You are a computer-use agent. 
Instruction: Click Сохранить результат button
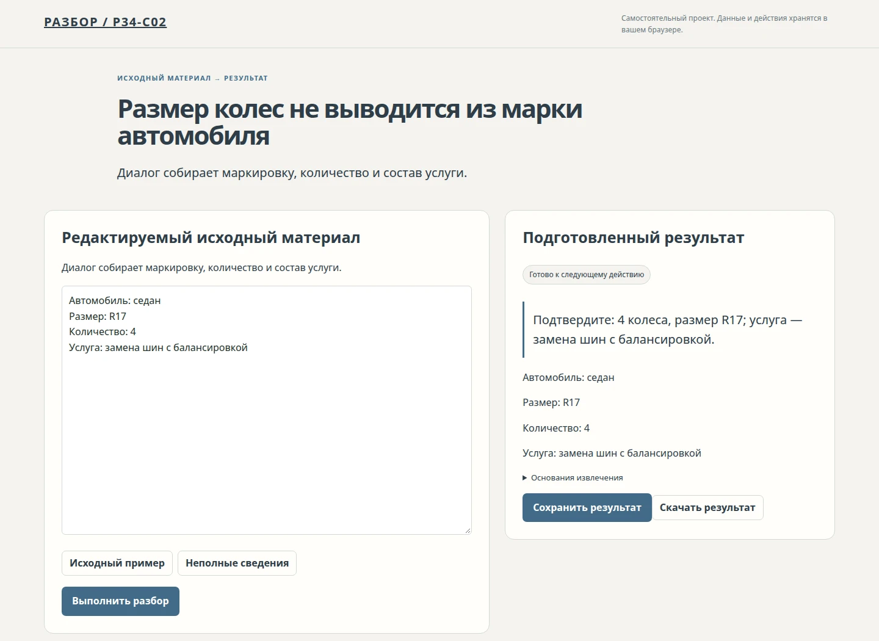tap(587, 508)
